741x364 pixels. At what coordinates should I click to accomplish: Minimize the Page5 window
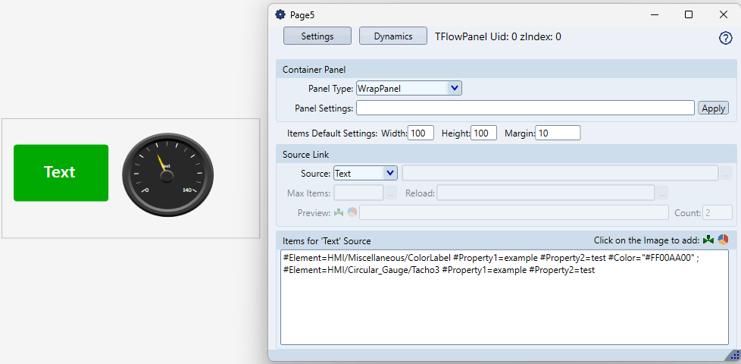[654, 14]
